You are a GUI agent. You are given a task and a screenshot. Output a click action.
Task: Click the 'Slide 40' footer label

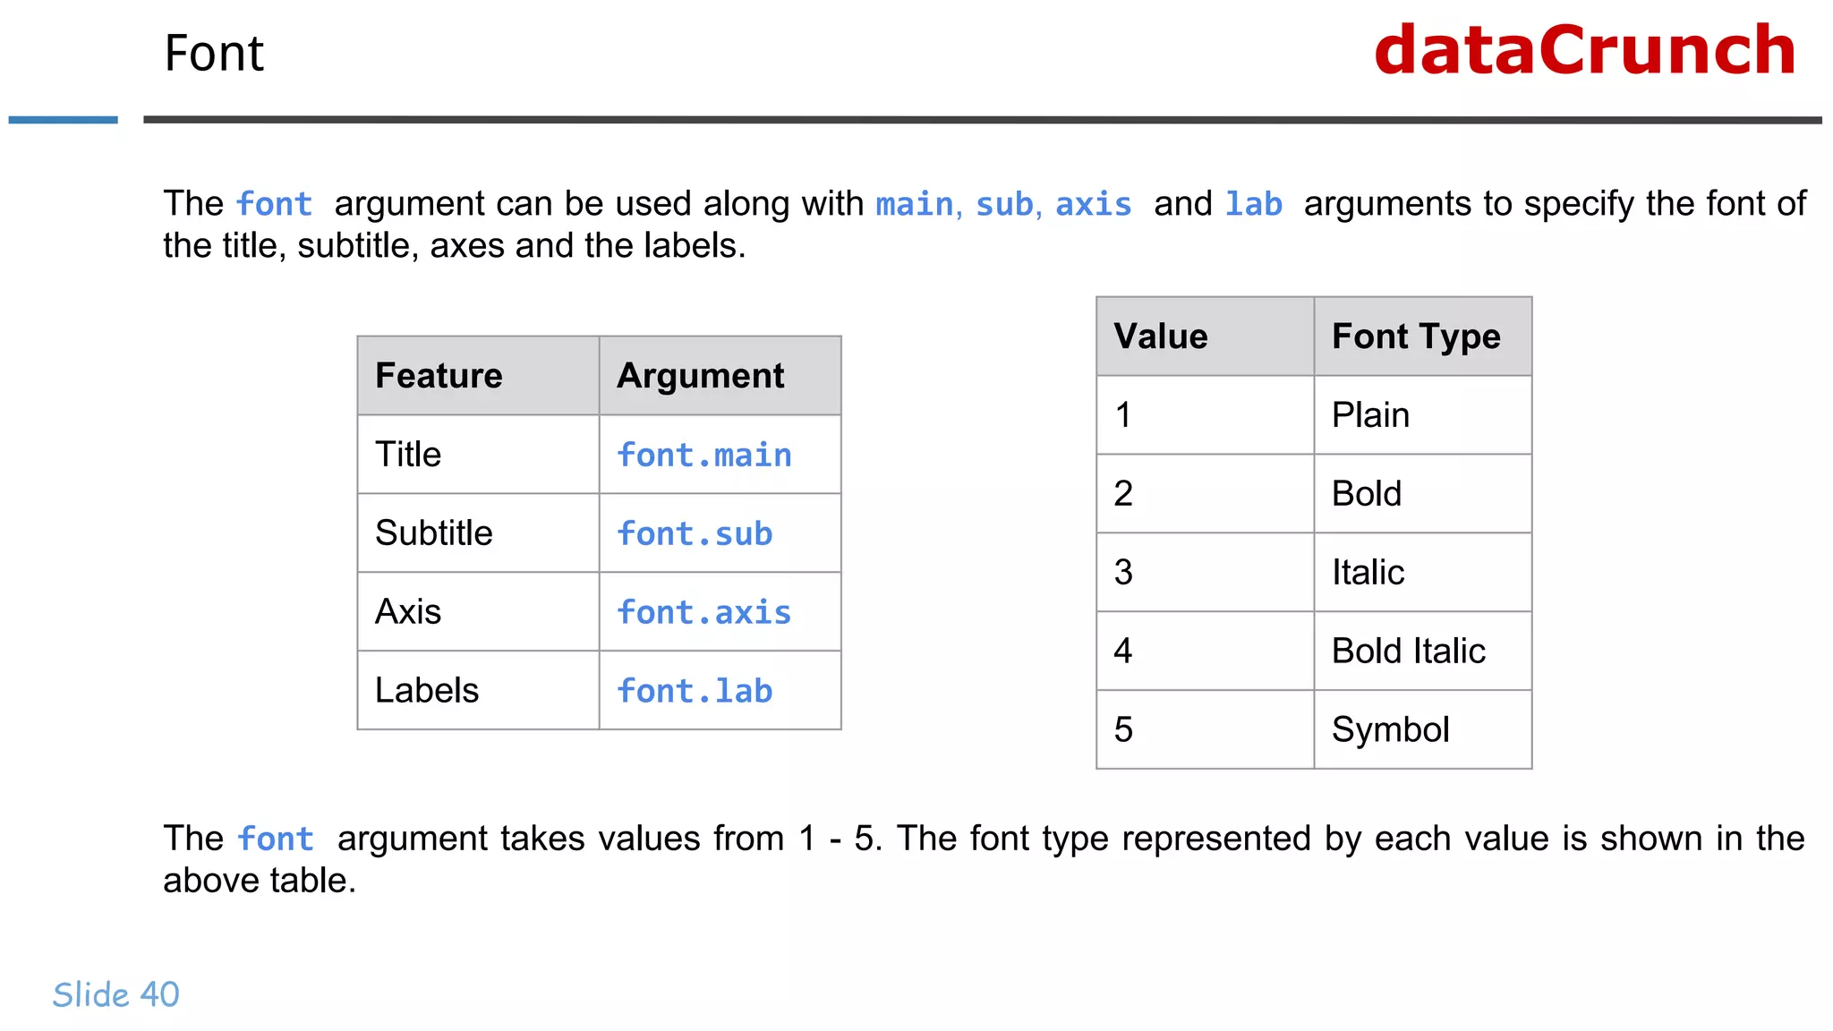pos(116,994)
